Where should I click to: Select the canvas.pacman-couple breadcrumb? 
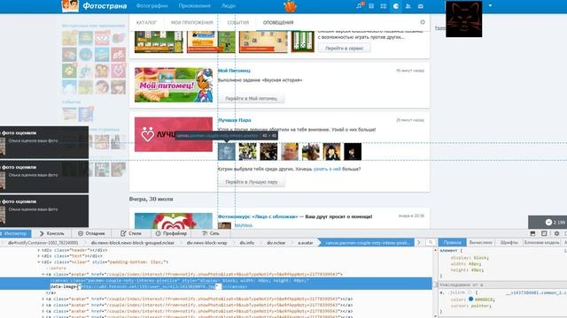[368, 243]
